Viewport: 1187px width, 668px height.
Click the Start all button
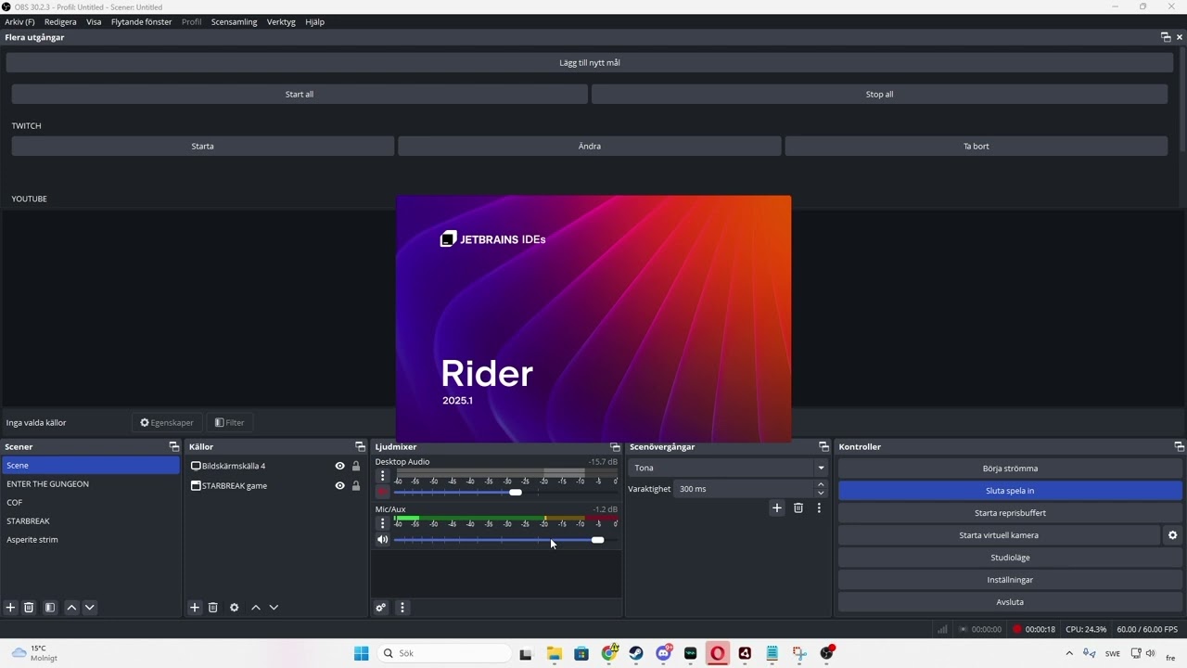[x=300, y=94]
